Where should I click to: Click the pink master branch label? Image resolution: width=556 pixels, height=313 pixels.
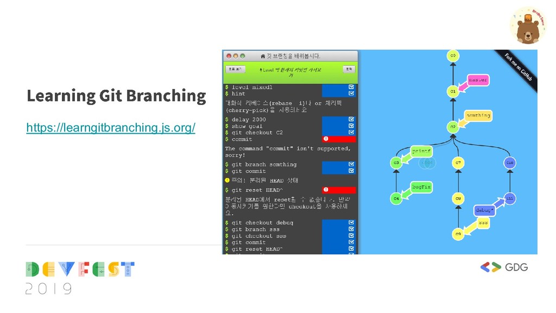pos(478,80)
